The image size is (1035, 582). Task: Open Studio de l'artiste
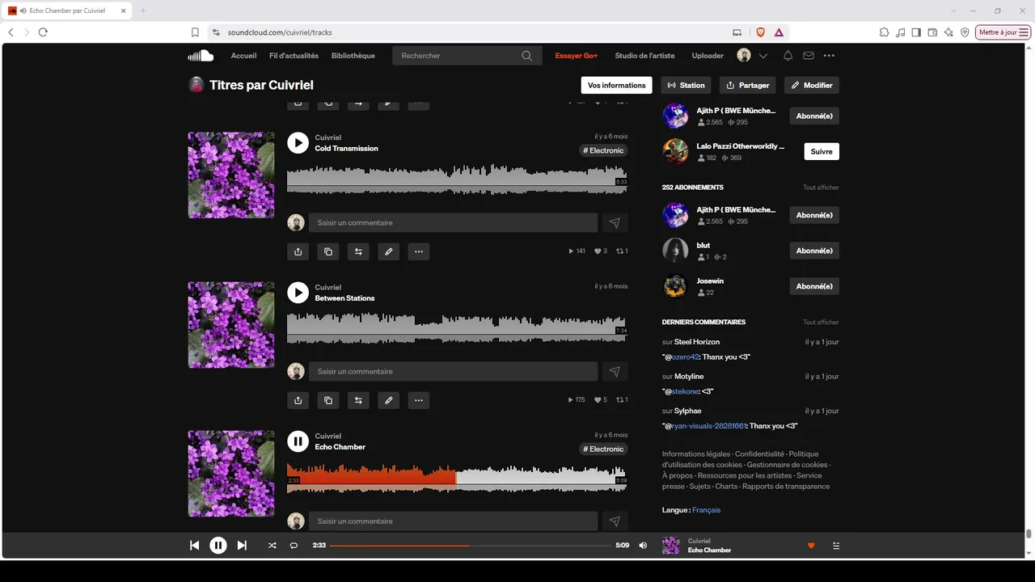pos(644,56)
